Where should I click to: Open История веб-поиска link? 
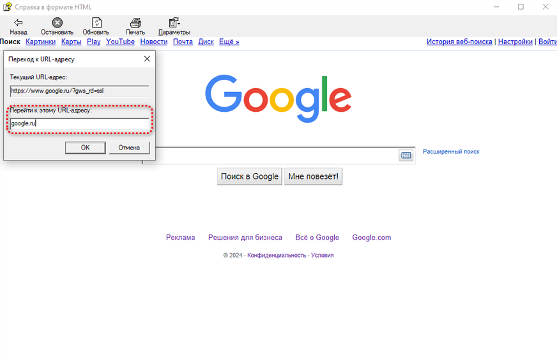tap(459, 42)
